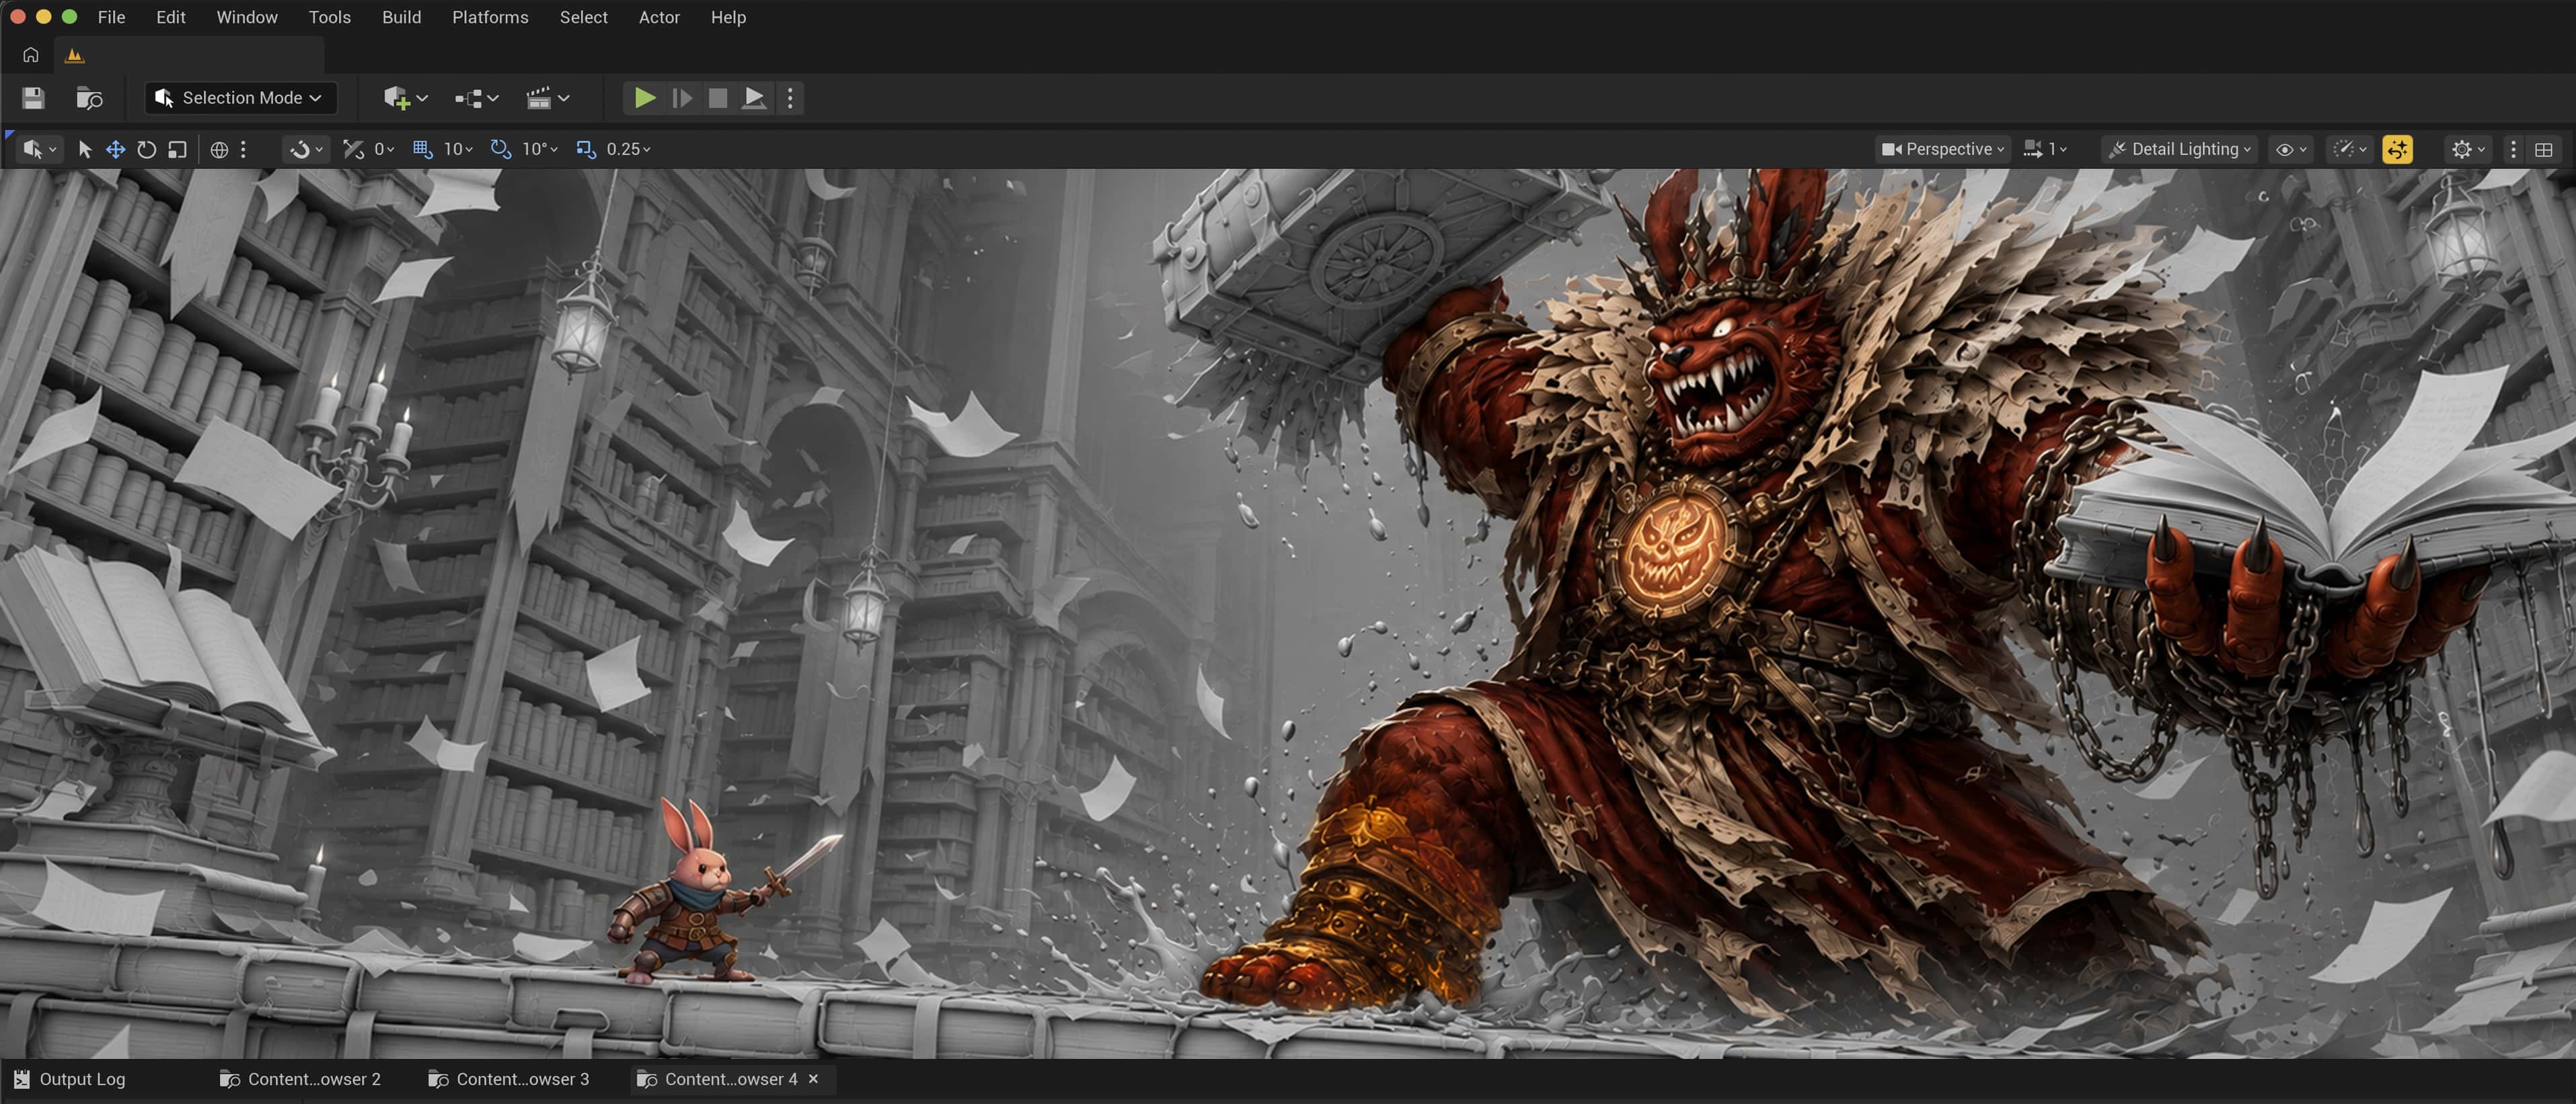Viewport: 2576px width, 1104px height.
Task: Close the Content...owser 4 tab
Action: click(814, 1079)
